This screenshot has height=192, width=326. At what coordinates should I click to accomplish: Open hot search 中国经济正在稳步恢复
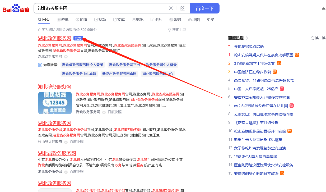coord(253,72)
